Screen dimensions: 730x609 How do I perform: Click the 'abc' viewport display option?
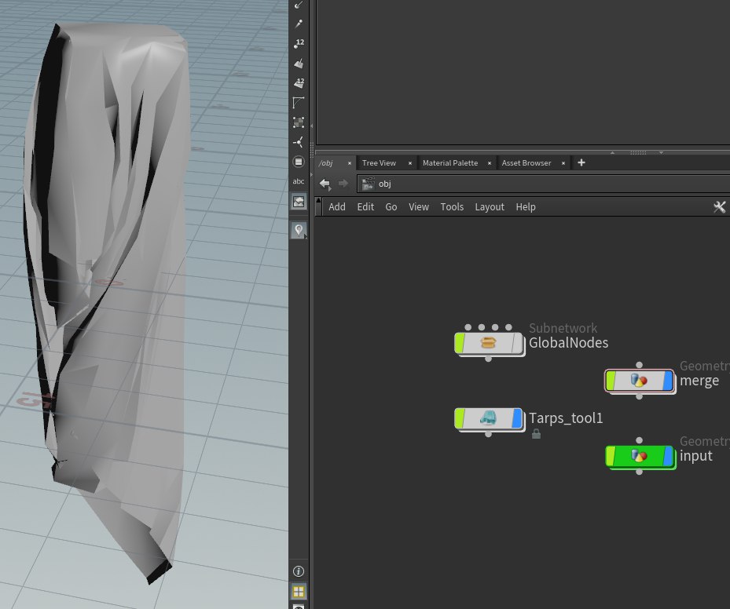pos(299,181)
